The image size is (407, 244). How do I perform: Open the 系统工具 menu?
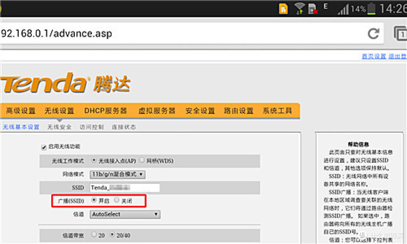[277, 111]
